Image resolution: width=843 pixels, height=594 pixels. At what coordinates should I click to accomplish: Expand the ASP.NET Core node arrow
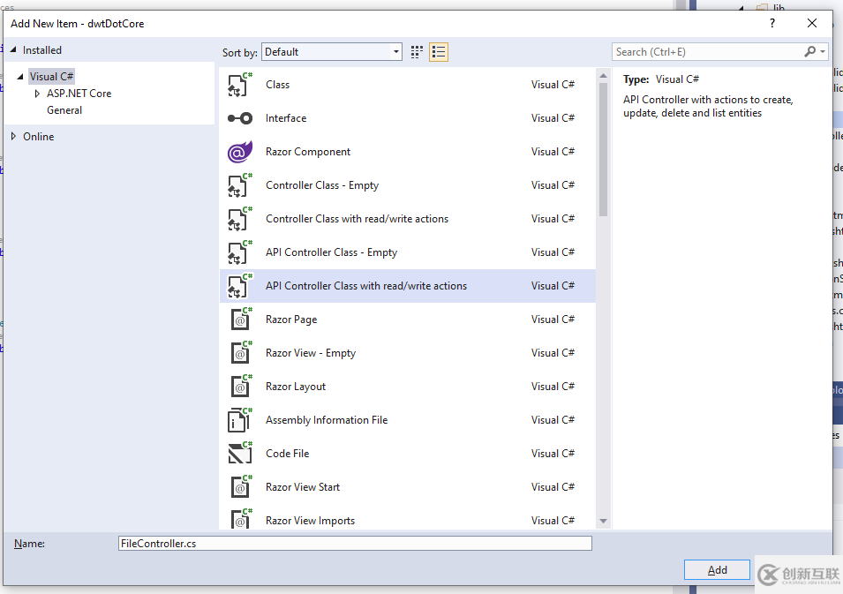point(37,94)
